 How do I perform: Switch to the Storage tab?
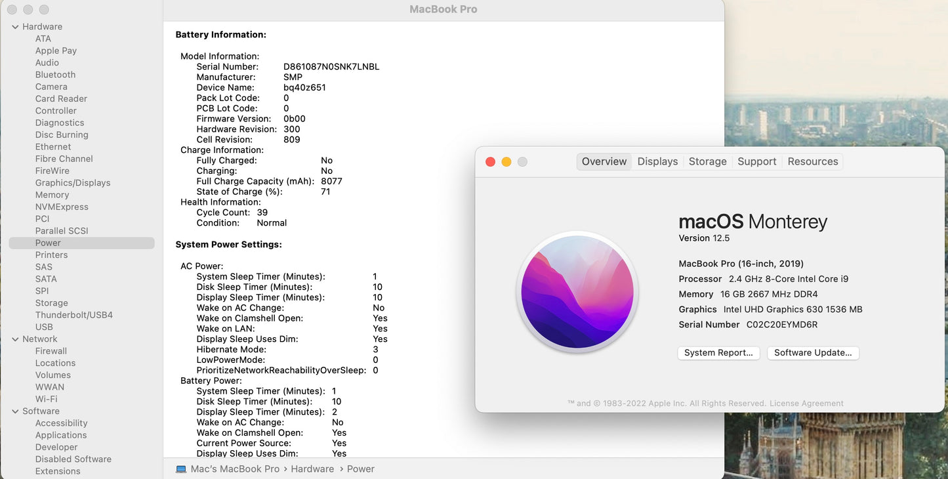pyautogui.click(x=707, y=161)
